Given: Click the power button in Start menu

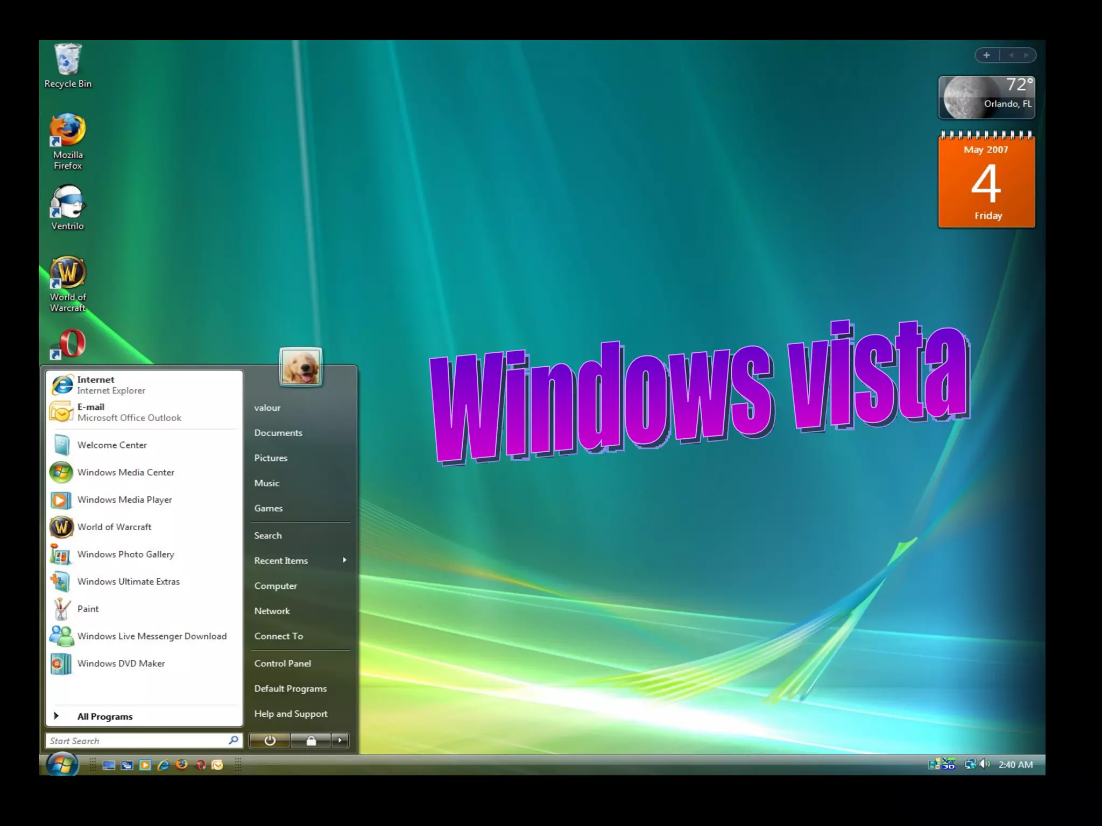Looking at the screenshot, I should click(270, 740).
